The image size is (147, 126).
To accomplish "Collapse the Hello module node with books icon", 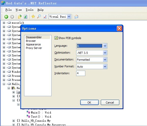I will [9, 88].
